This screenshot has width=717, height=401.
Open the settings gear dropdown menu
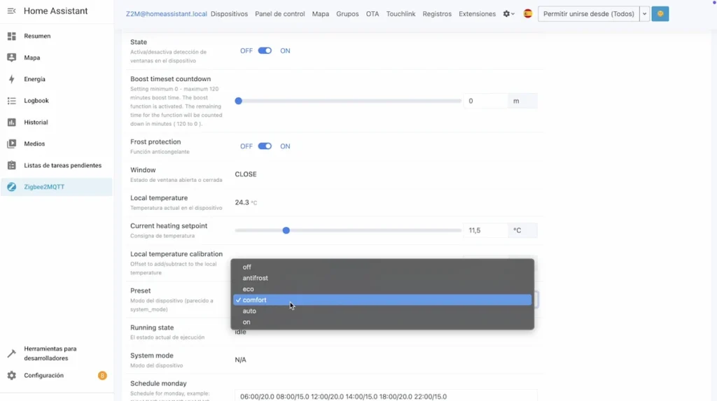[508, 14]
